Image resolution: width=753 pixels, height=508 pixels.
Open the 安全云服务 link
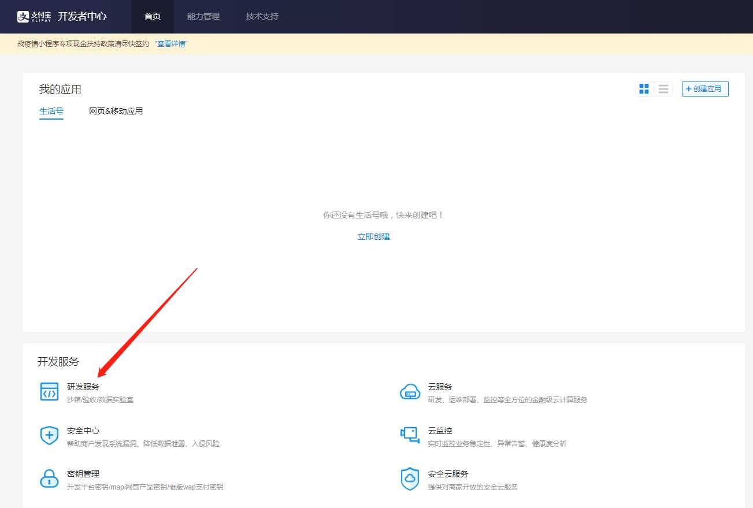[448, 474]
